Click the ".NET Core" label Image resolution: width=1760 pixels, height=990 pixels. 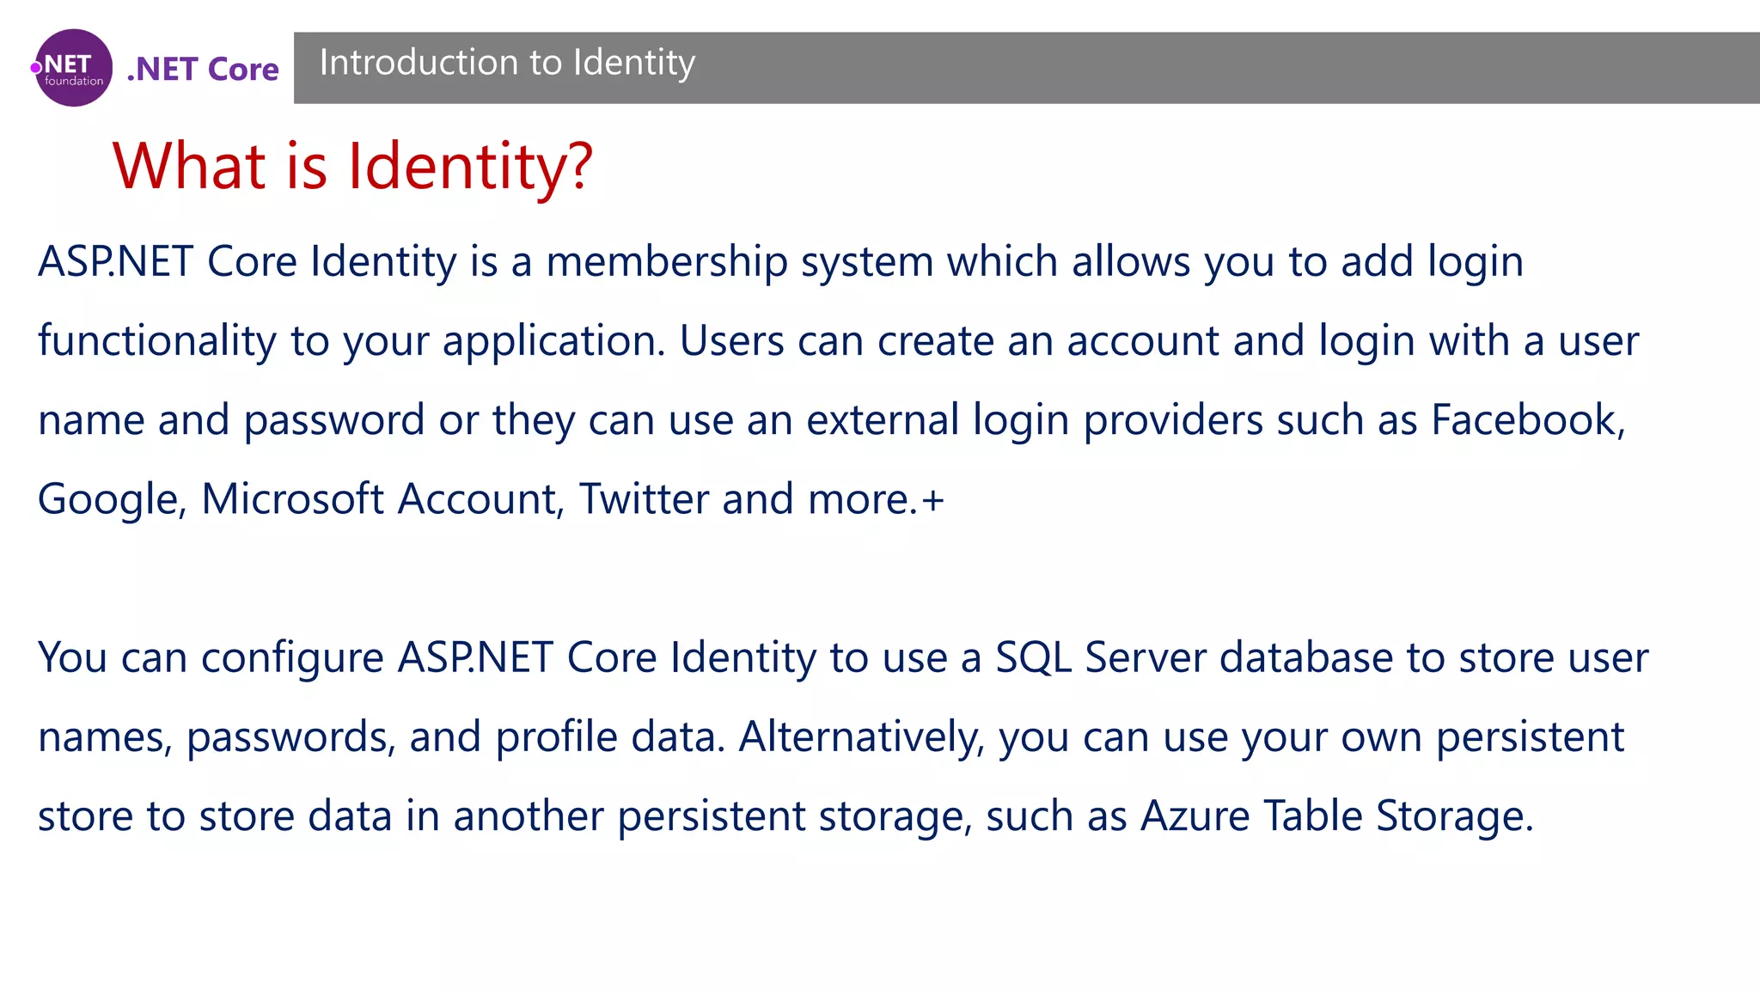(203, 69)
